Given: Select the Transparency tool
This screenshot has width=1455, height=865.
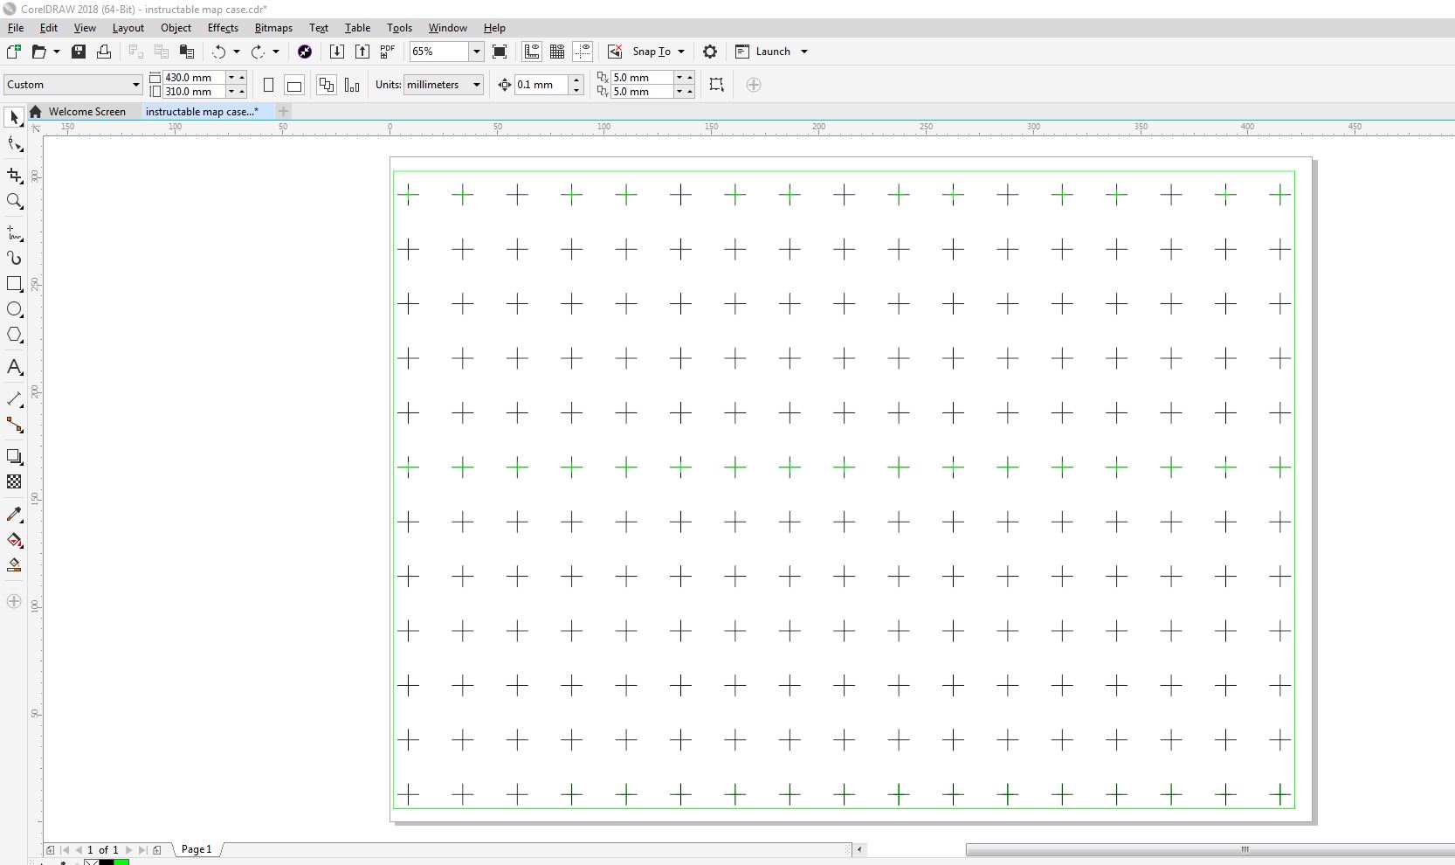Looking at the screenshot, I should 14,482.
